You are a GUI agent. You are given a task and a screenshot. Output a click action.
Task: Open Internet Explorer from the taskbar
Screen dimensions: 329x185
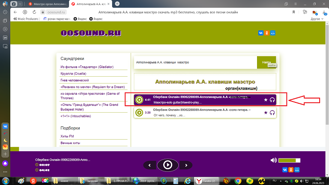[x=188, y=181]
